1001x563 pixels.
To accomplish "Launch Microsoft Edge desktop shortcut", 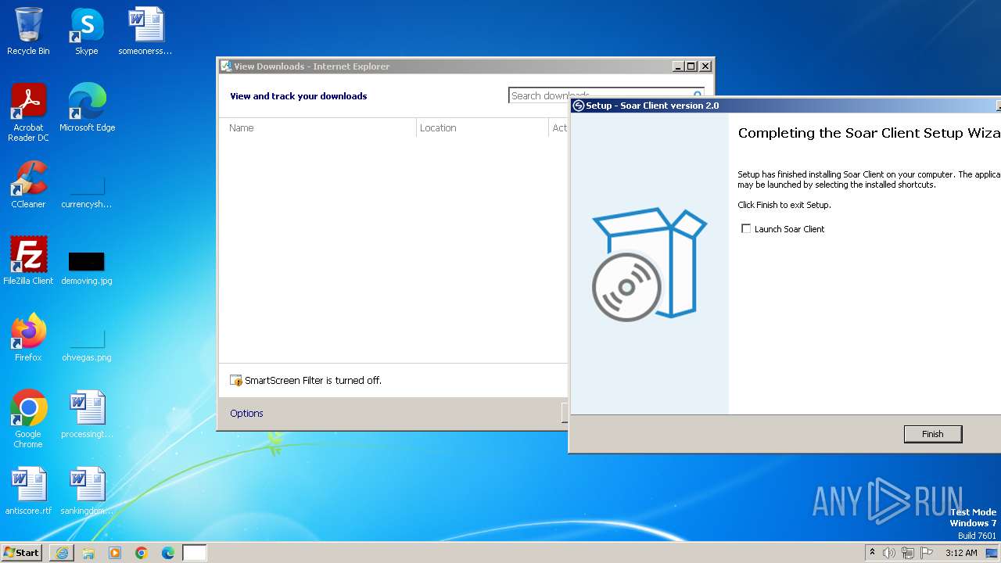I will tap(87, 107).
